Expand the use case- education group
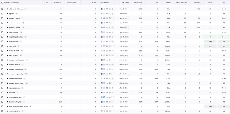The height and width of the screenshot is (114, 230). 5,79
